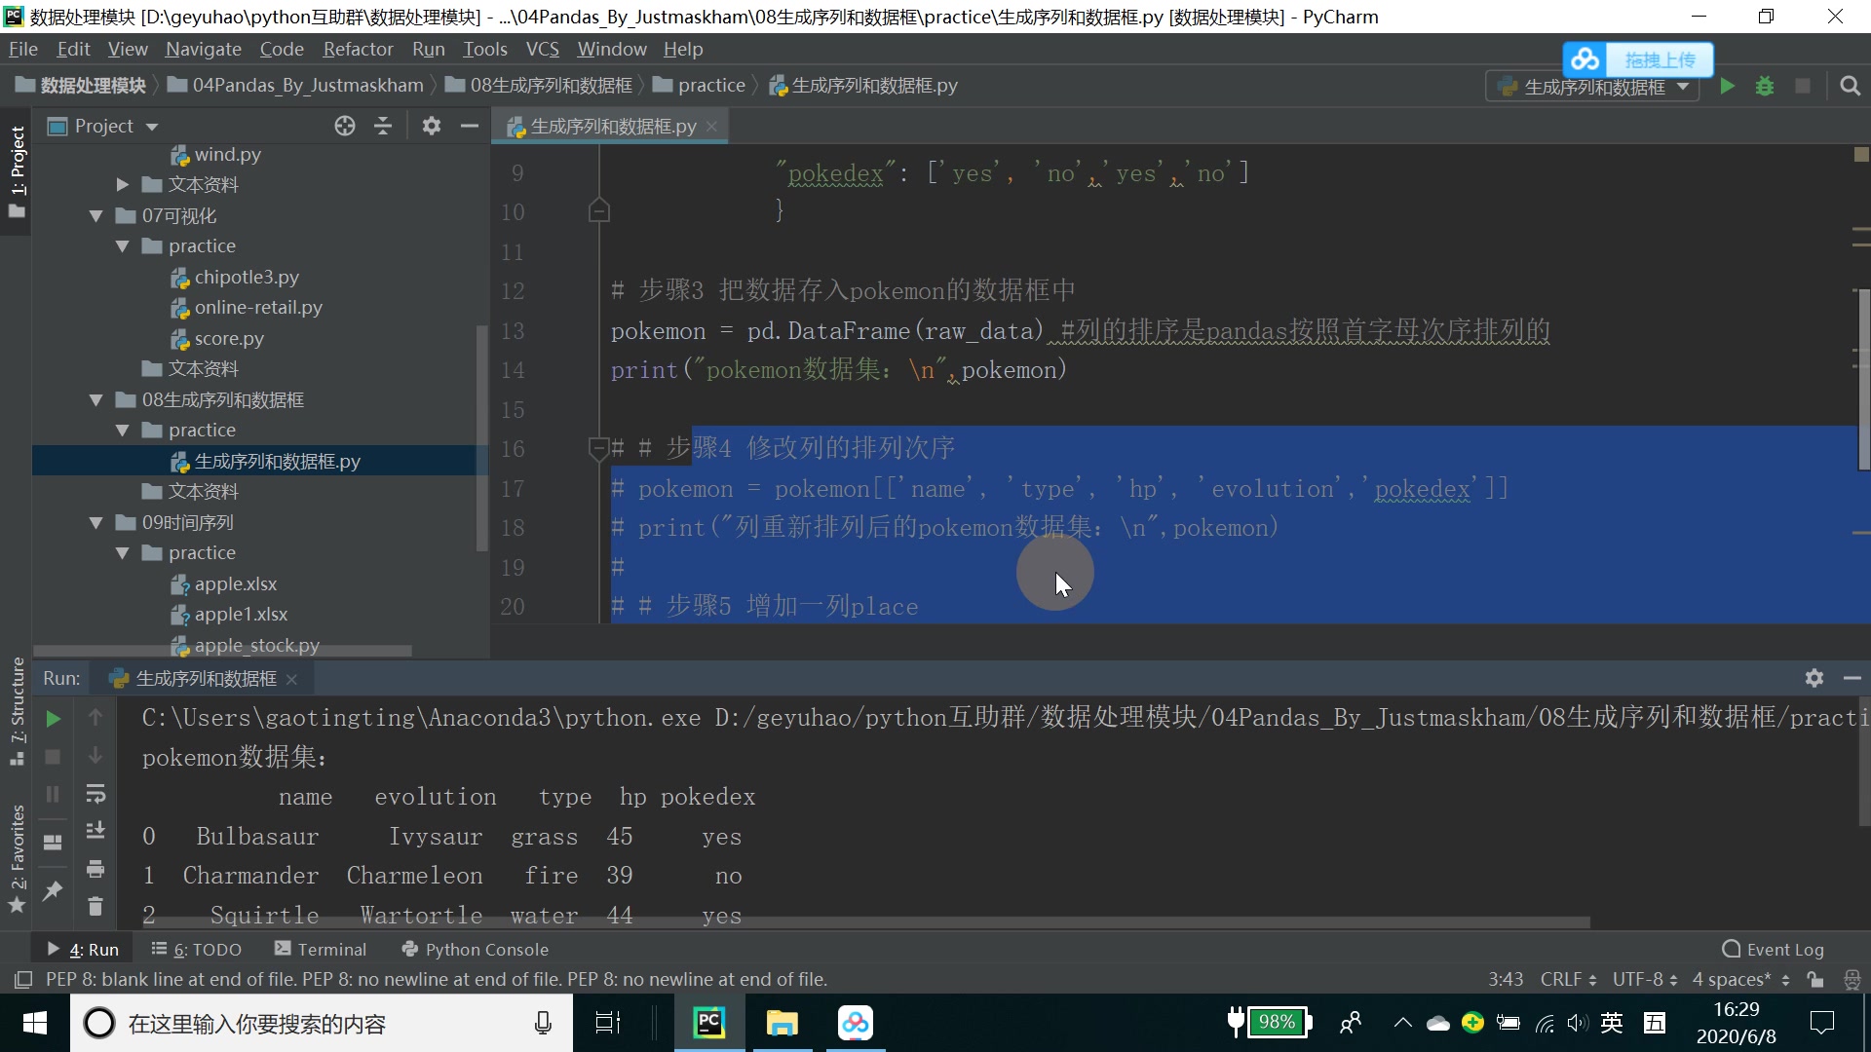This screenshot has height=1052, width=1871.
Task: Open Search Everywhere magnifier icon
Action: click(1850, 86)
